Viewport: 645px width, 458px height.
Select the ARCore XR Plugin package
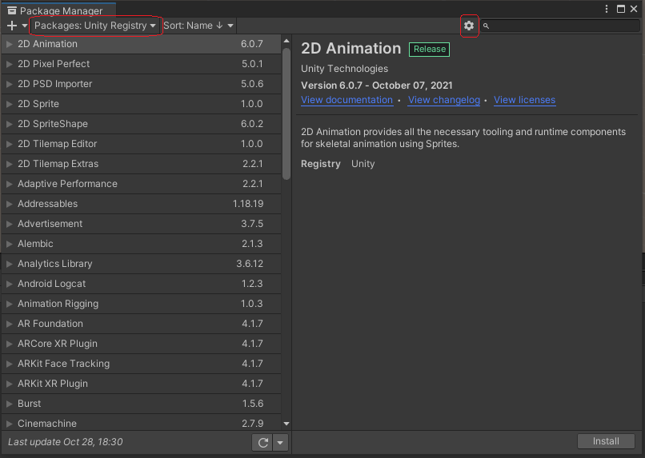(142, 344)
